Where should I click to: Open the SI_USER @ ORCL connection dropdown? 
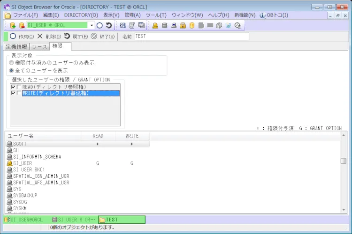(92, 25)
